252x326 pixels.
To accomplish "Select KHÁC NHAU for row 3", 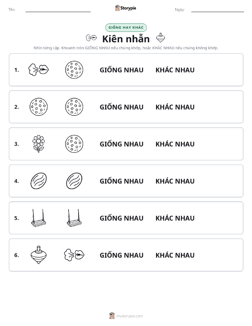I will (175, 144).
